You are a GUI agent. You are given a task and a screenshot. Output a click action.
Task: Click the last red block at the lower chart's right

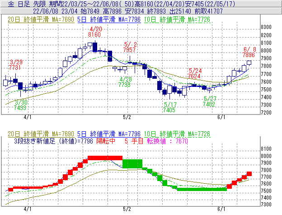coord(249,174)
